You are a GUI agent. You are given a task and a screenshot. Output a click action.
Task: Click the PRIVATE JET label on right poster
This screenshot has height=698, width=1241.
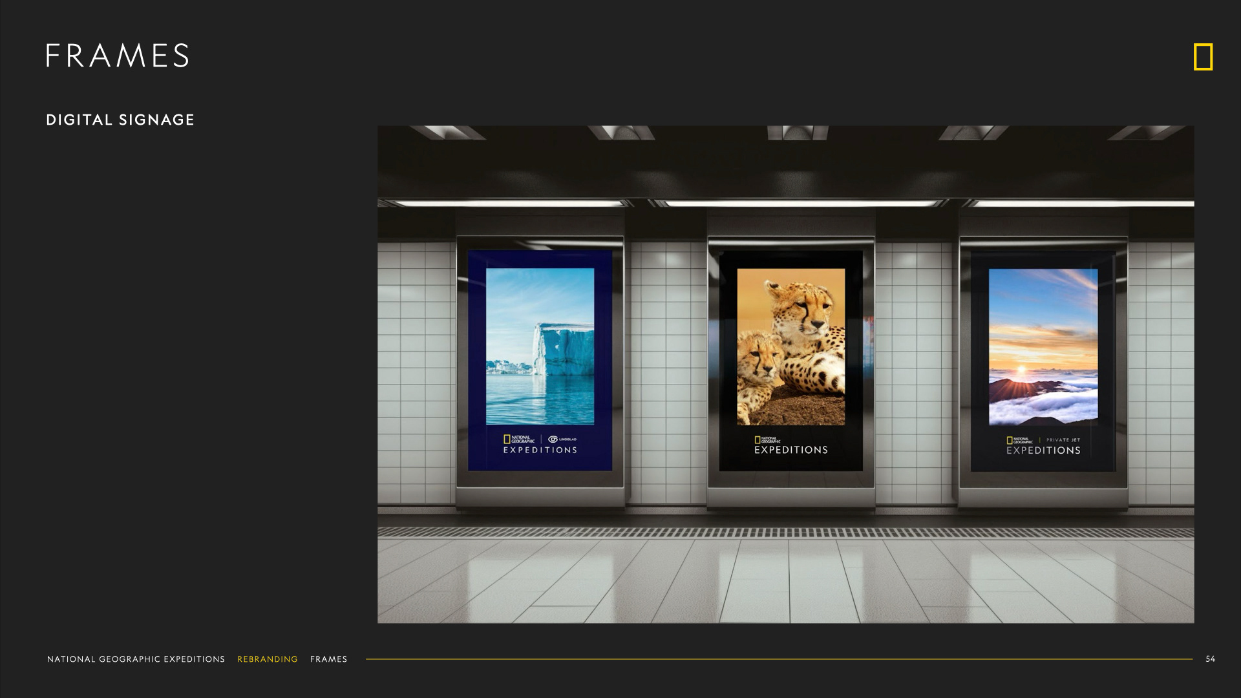tap(1063, 440)
